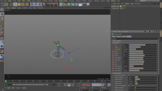Click the Record Active Objects button
Viewport: 162px width, 91px height.
click(83, 85)
